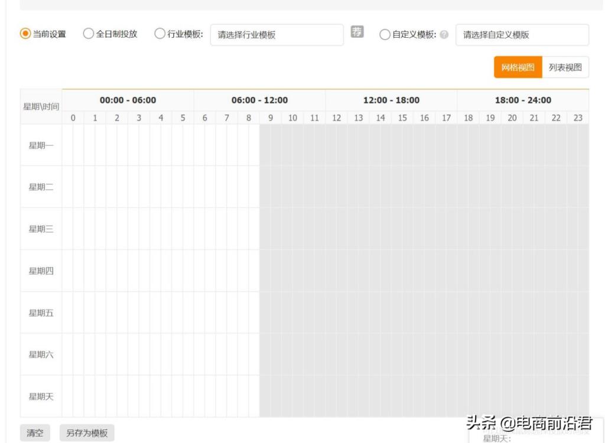Click hour 2 column header

click(x=117, y=118)
